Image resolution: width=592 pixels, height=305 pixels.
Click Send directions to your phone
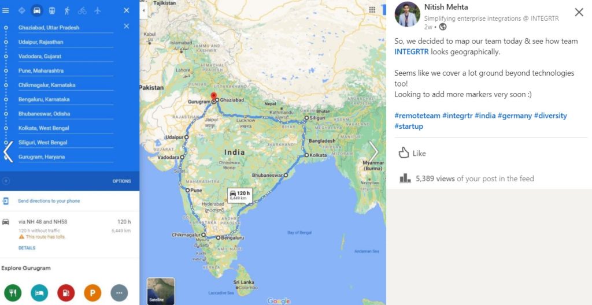(49, 201)
